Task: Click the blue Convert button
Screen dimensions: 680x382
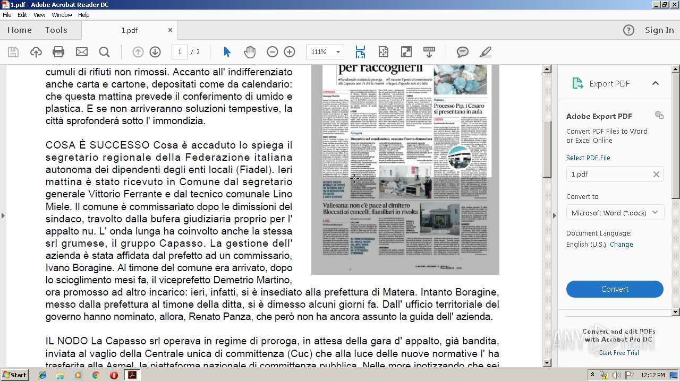Action: tap(615, 289)
